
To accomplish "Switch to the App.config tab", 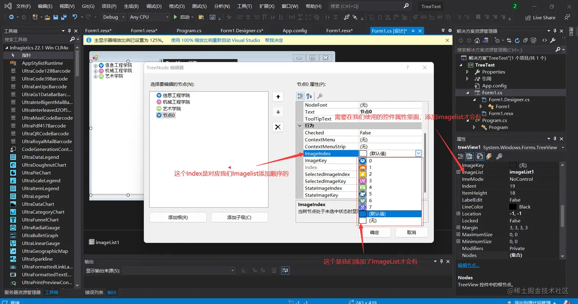I will pos(295,31).
